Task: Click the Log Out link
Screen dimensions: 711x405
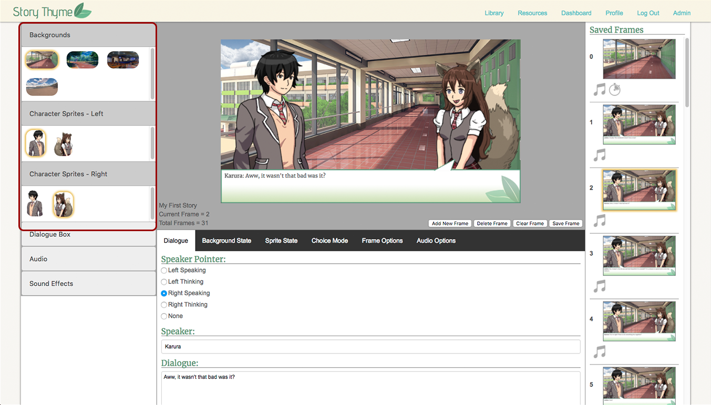Action: (648, 13)
